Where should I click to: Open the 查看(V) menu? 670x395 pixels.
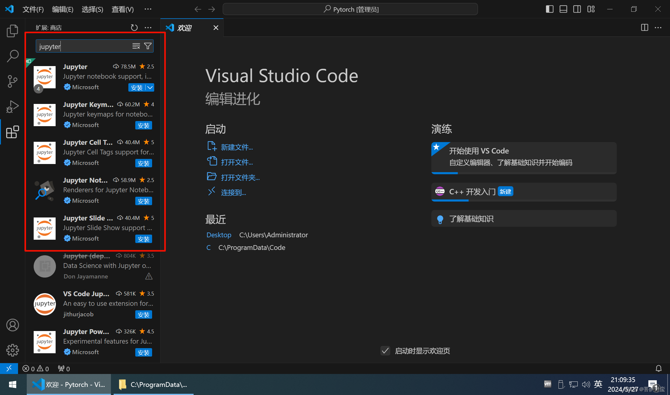point(123,9)
